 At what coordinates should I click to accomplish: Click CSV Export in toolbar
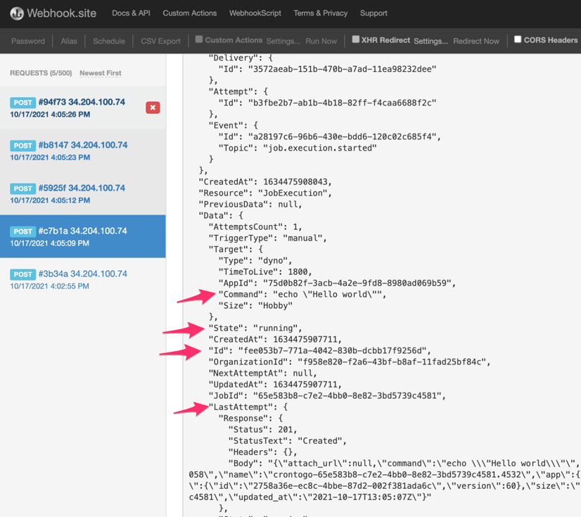160,41
